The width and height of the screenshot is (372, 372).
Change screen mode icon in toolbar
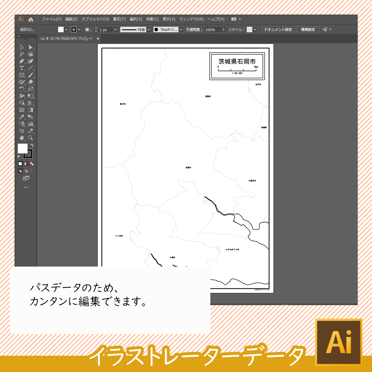click(26, 178)
